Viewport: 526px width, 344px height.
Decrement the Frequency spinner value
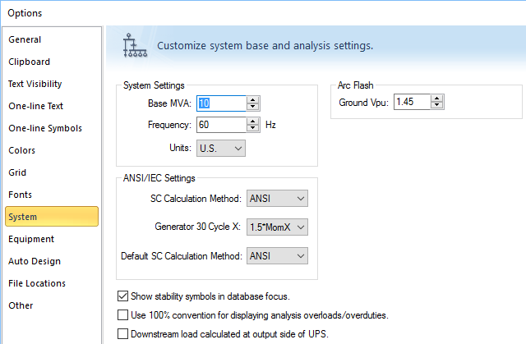[253, 130]
